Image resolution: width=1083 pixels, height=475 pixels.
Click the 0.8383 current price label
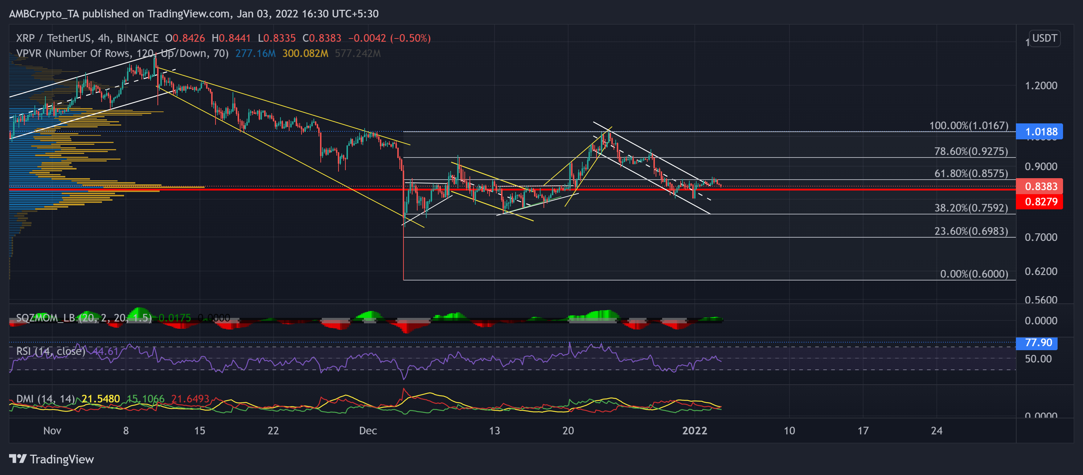[1039, 186]
